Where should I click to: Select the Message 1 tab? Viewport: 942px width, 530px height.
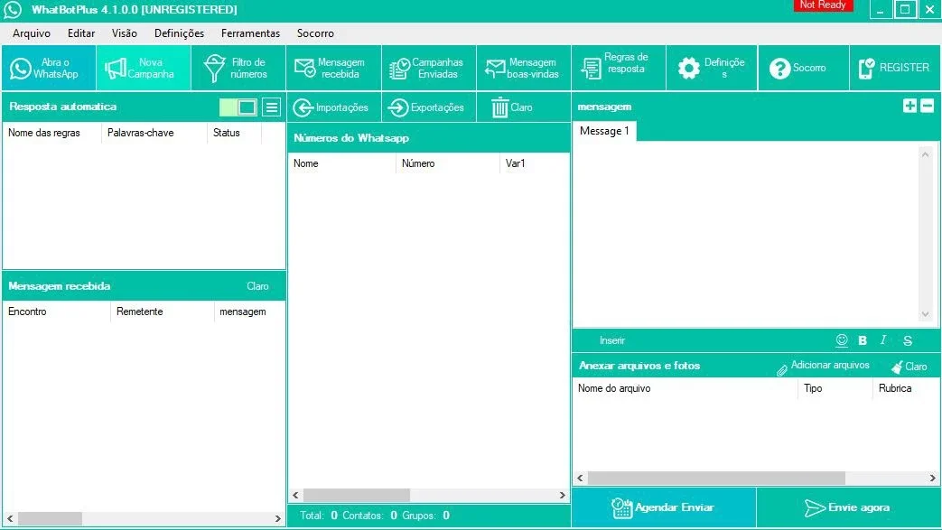604,131
